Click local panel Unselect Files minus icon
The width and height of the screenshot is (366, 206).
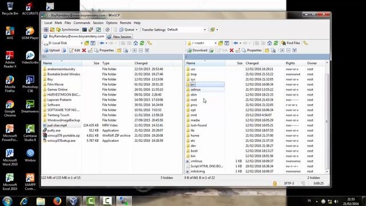pyautogui.click(x=141, y=50)
